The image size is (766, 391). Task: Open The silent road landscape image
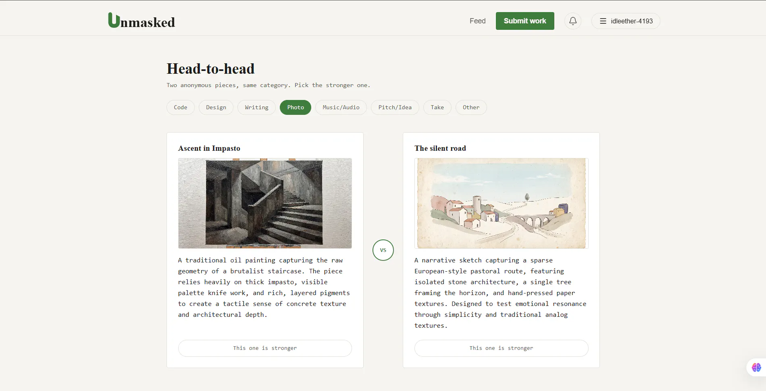pos(501,203)
